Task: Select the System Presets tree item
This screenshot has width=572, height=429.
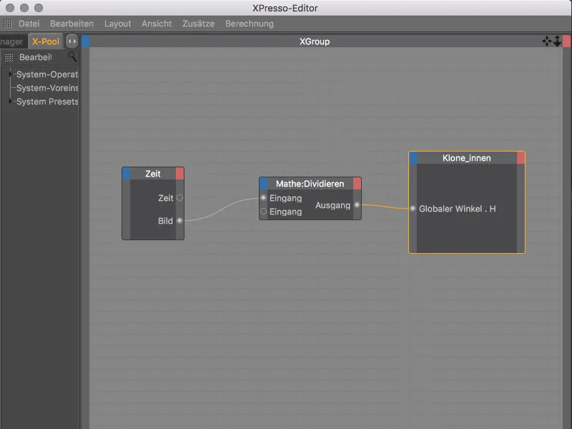Action: click(x=47, y=102)
